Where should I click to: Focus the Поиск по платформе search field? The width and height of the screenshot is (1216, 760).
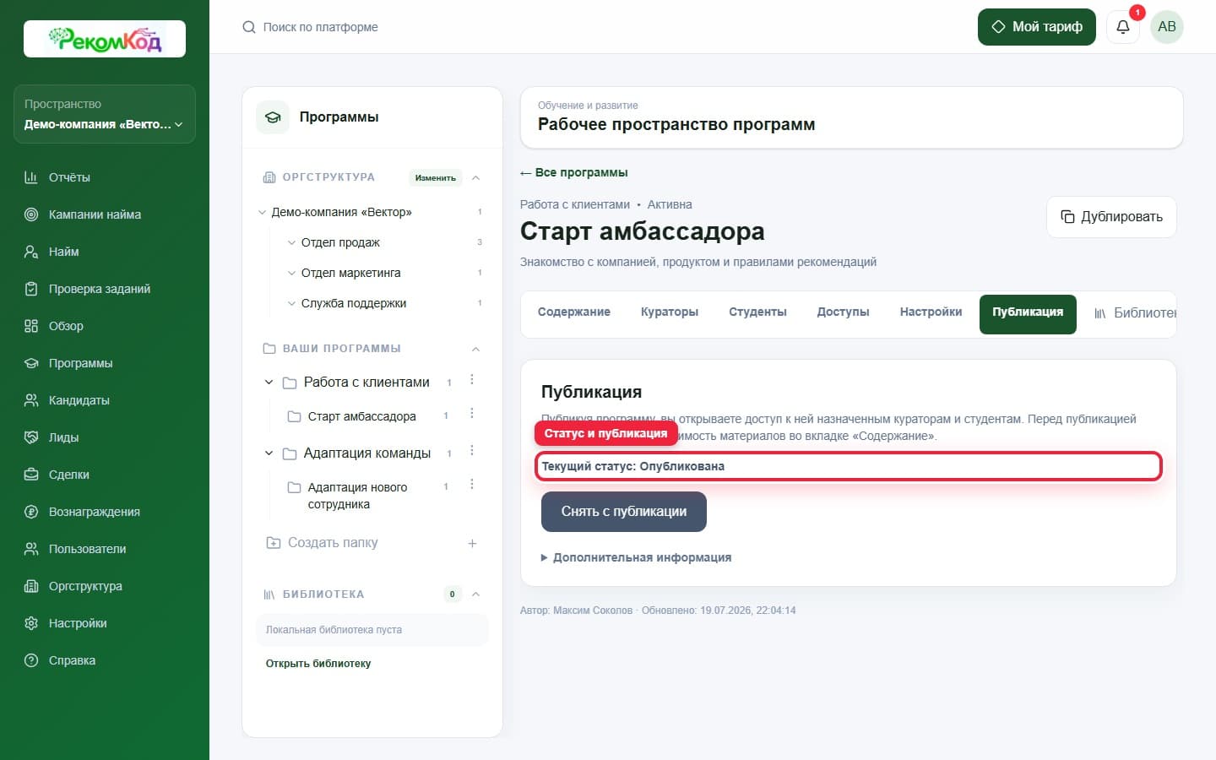(320, 27)
